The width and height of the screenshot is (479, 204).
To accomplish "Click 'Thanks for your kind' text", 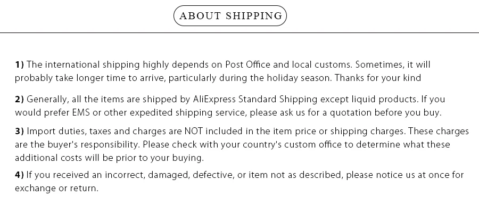I will 378,78.
